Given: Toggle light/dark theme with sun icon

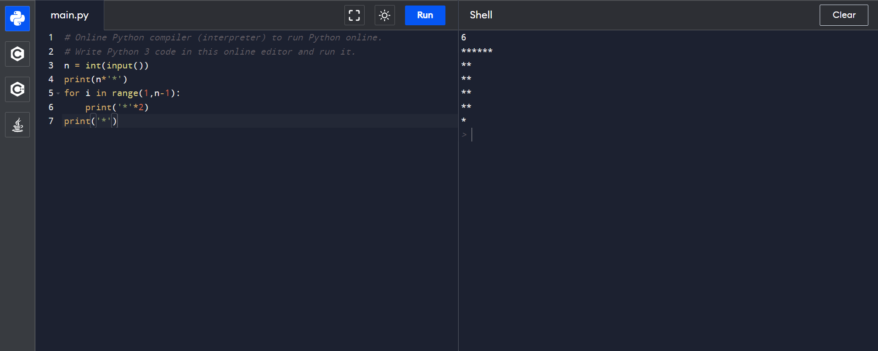Looking at the screenshot, I should pos(384,15).
